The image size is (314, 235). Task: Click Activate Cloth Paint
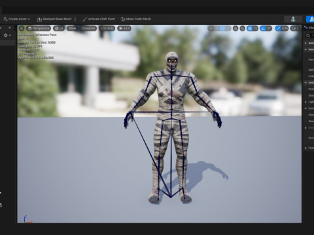coord(99,19)
